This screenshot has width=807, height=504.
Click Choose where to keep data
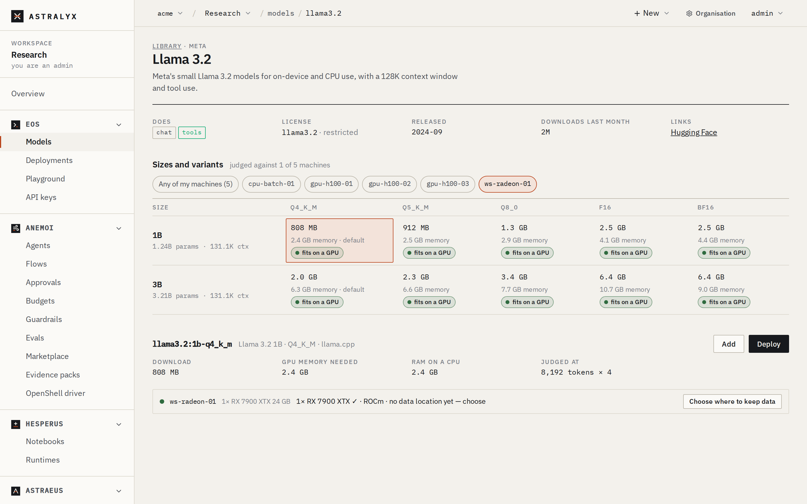click(732, 401)
